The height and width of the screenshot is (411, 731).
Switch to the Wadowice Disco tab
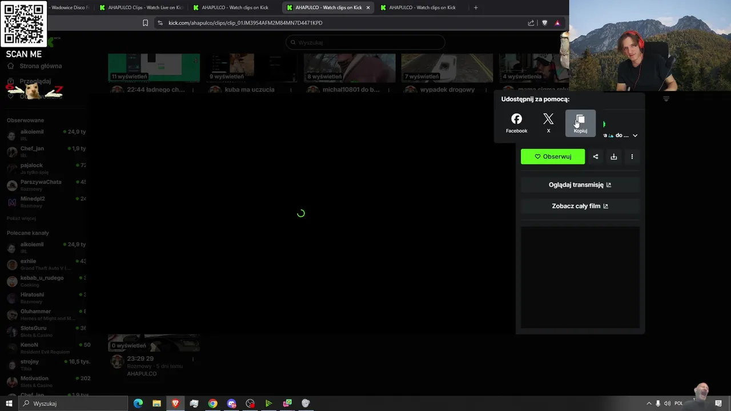click(69, 7)
